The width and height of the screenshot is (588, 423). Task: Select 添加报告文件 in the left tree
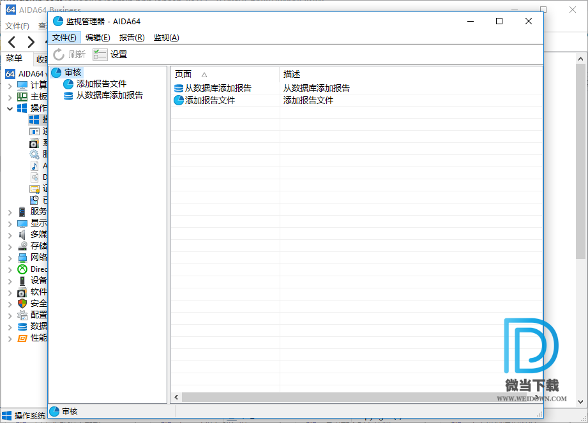(102, 84)
